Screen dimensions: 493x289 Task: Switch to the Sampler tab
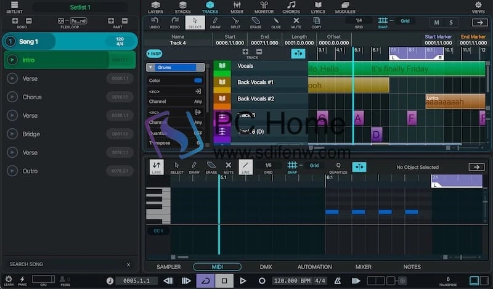(x=168, y=267)
